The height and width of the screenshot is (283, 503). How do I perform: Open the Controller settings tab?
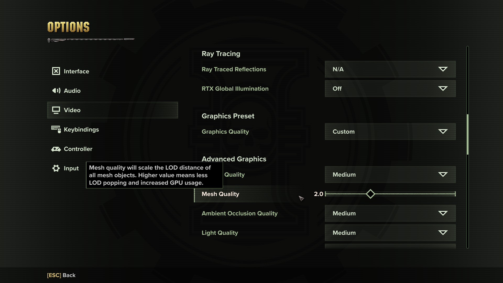[x=78, y=149]
